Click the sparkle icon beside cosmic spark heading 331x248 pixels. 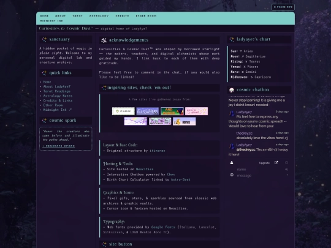click(x=44, y=121)
